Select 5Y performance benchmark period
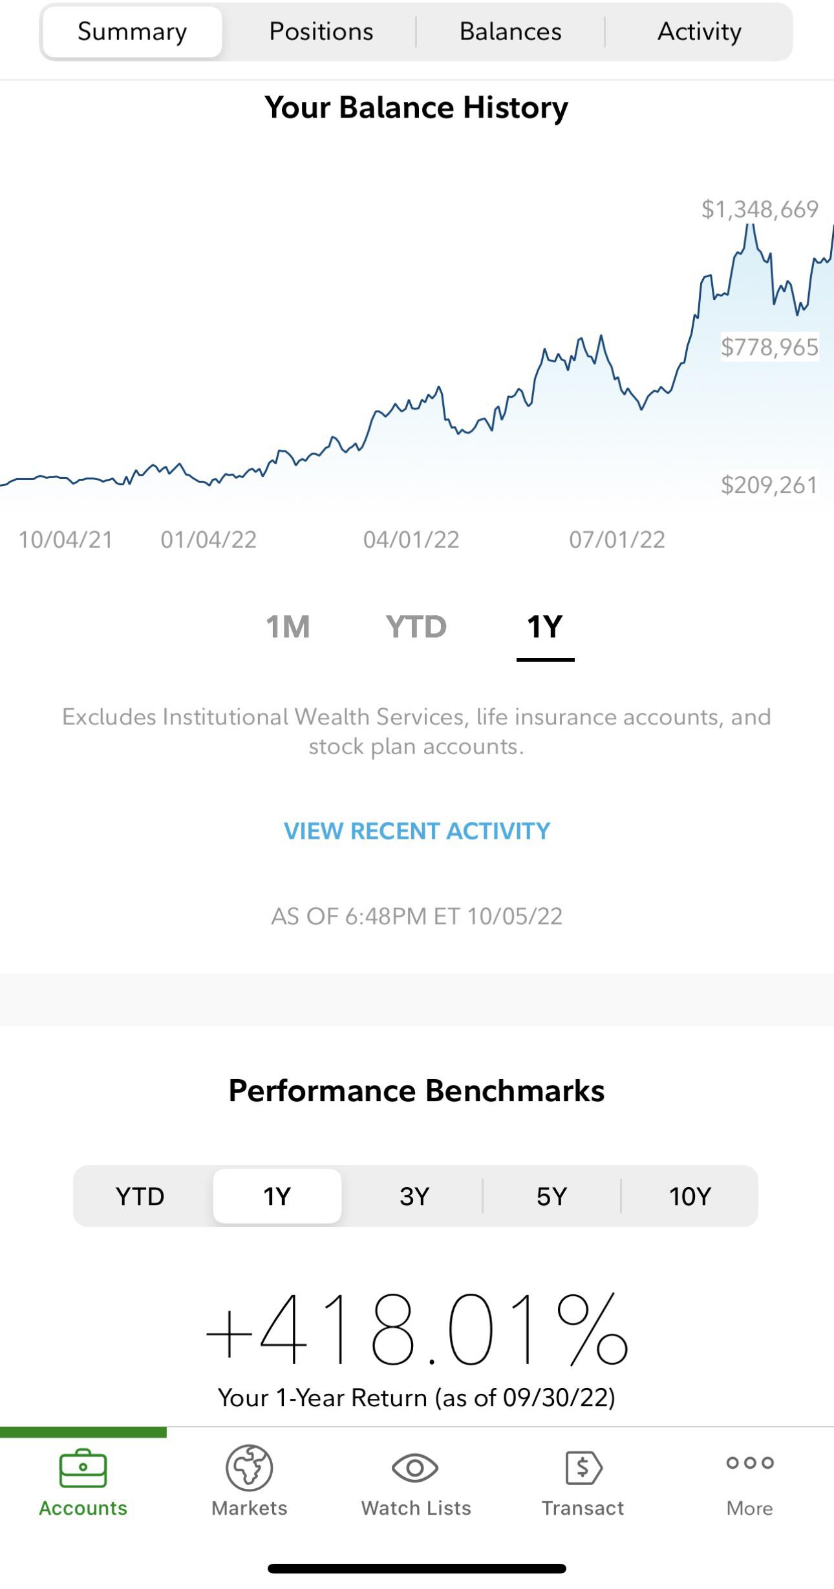 click(x=551, y=1197)
